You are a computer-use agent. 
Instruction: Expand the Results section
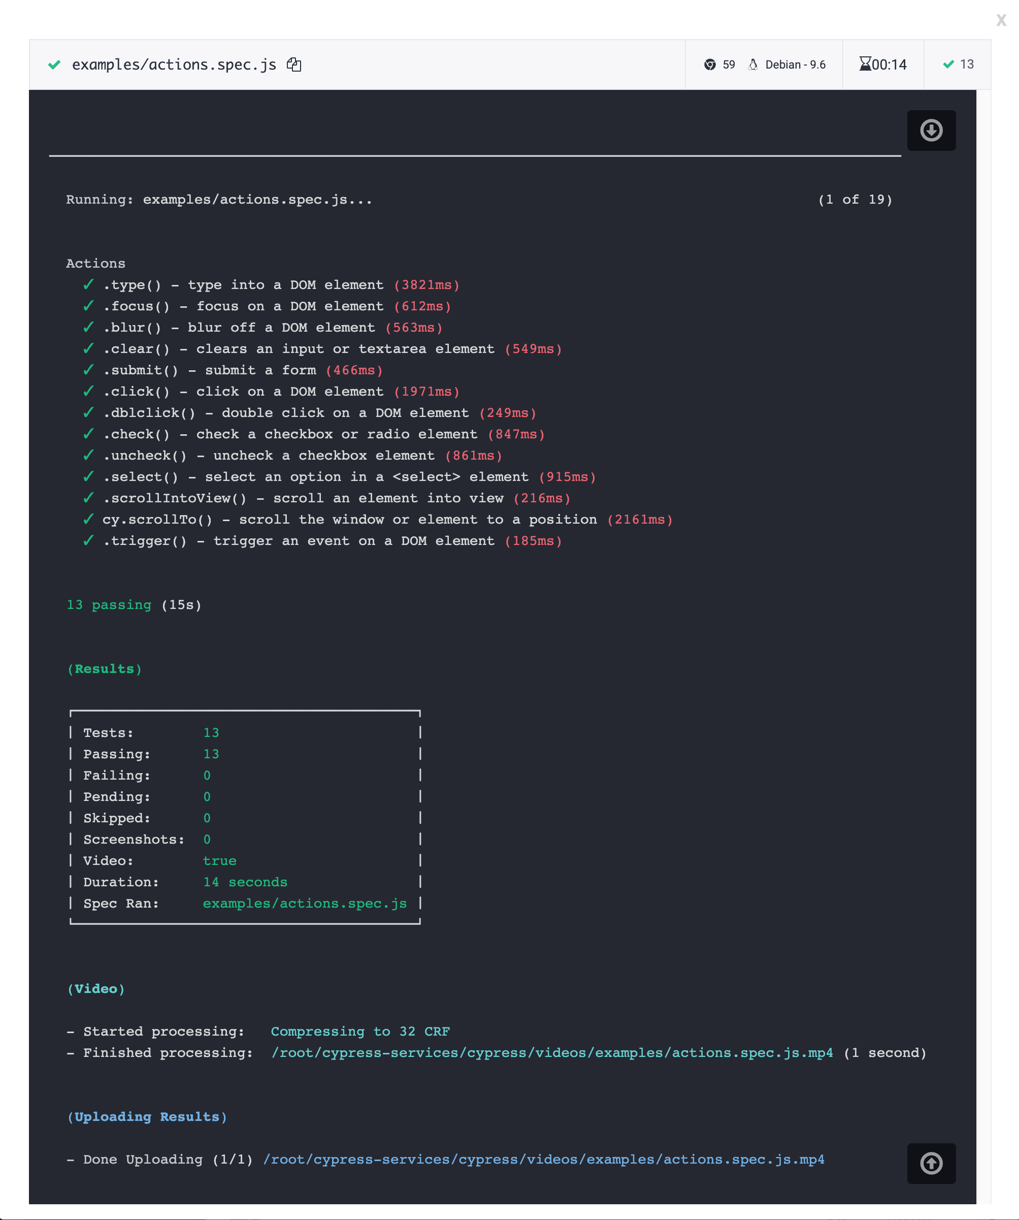[104, 668]
